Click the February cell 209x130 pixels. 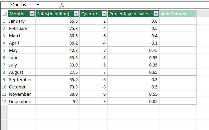tap(22, 28)
